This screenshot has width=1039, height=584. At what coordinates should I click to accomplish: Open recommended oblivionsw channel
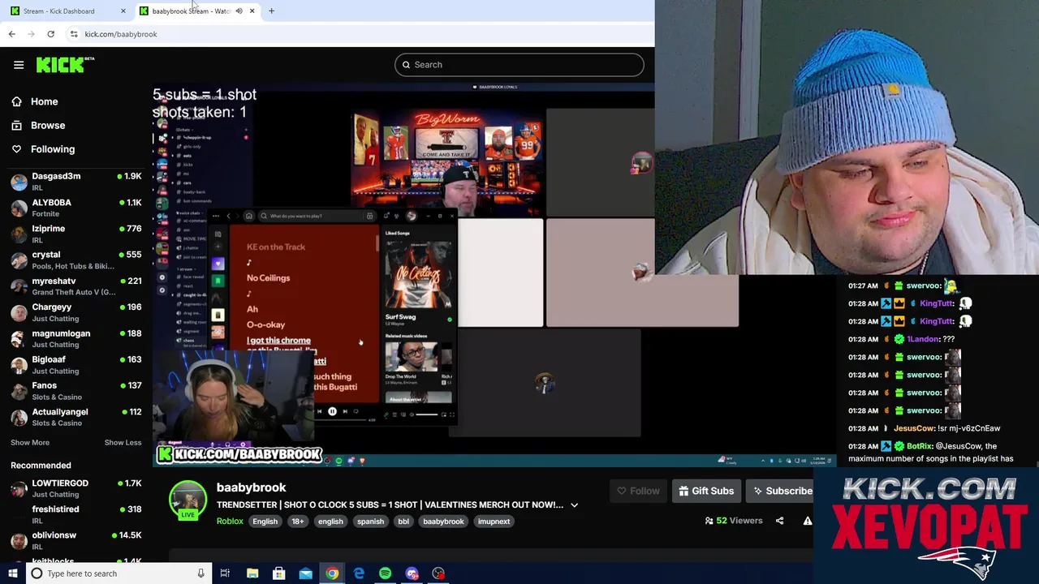coord(76,540)
